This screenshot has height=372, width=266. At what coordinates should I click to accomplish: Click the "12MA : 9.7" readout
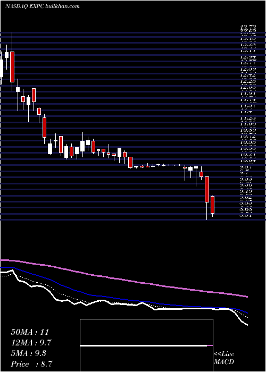point(31,343)
